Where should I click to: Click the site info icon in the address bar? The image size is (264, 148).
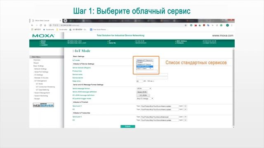pyautogui.click(x=50, y=25)
